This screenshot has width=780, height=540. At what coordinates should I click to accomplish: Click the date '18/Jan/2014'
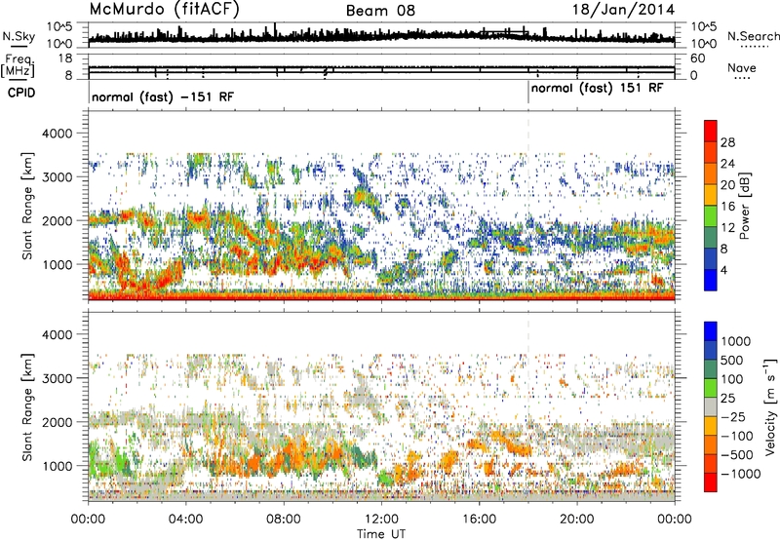click(623, 10)
